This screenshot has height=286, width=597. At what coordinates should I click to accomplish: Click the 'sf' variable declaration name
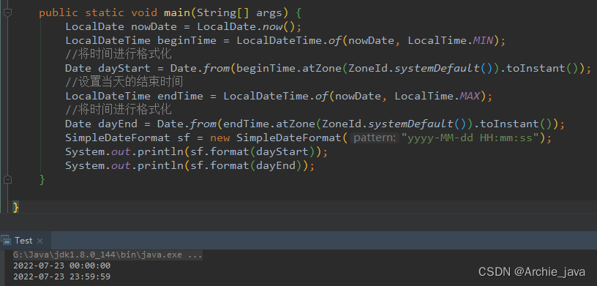[184, 138]
